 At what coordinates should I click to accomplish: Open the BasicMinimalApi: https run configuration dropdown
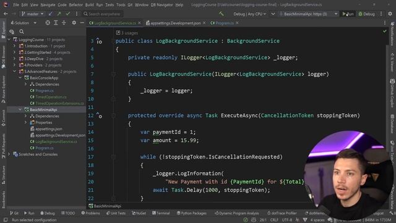[308, 14]
